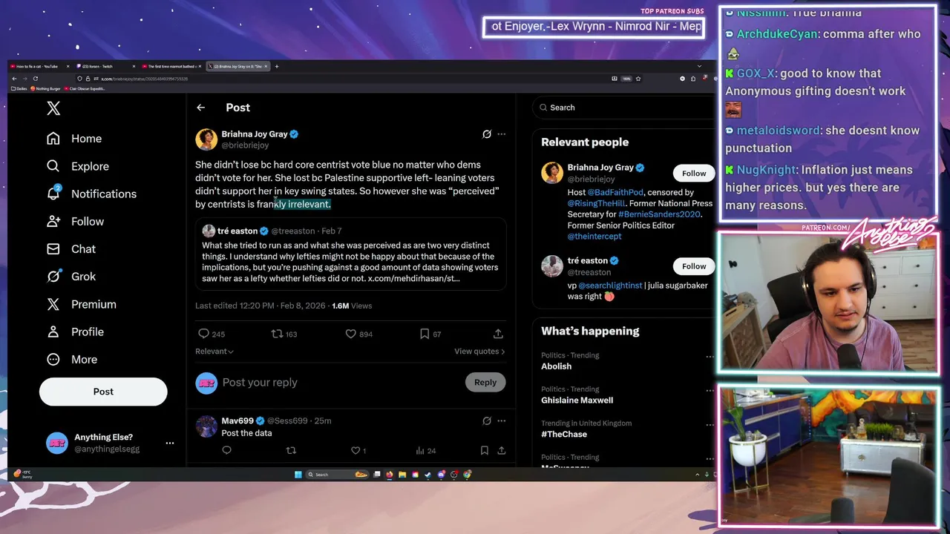Open the quoted tré easton post
The width and height of the screenshot is (950, 534).
pos(351,254)
